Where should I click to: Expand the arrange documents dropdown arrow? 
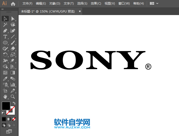tap(157, 4)
